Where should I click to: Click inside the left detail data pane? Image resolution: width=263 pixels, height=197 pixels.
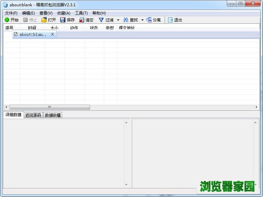(x=64, y=153)
